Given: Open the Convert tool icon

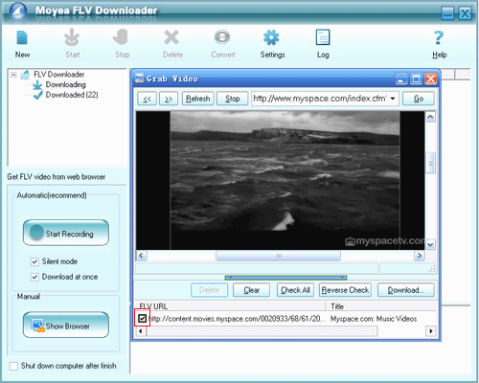Looking at the screenshot, I should tap(222, 37).
